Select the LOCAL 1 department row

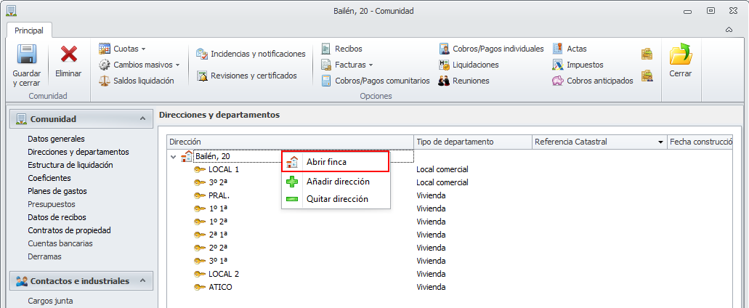pyautogui.click(x=223, y=169)
